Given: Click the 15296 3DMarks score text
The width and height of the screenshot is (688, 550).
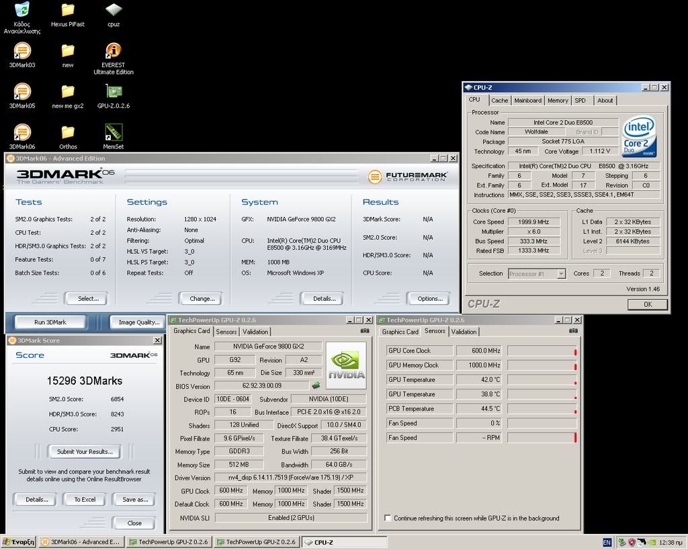Looking at the screenshot, I should coord(85,381).
